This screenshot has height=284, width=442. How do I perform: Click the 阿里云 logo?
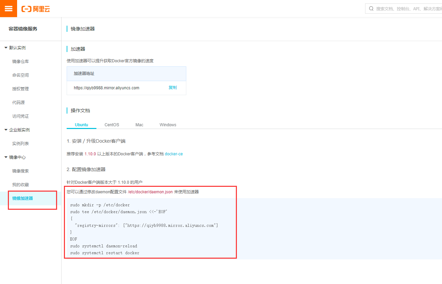tap(36, 9)
